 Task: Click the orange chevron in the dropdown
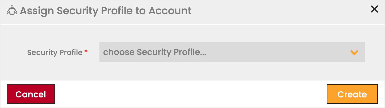354,52
